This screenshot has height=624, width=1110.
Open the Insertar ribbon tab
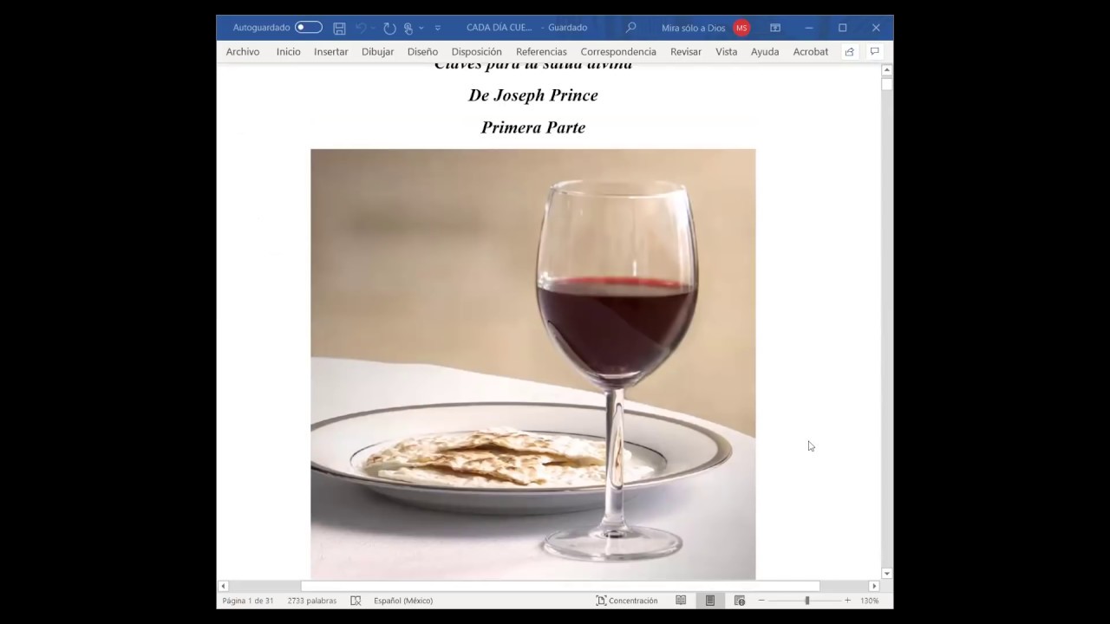331,52
